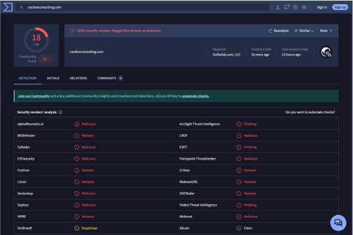Viewport: 353px width, 235px height.
Task: Click the Sign up button
Action: click(x=340, y=8)
